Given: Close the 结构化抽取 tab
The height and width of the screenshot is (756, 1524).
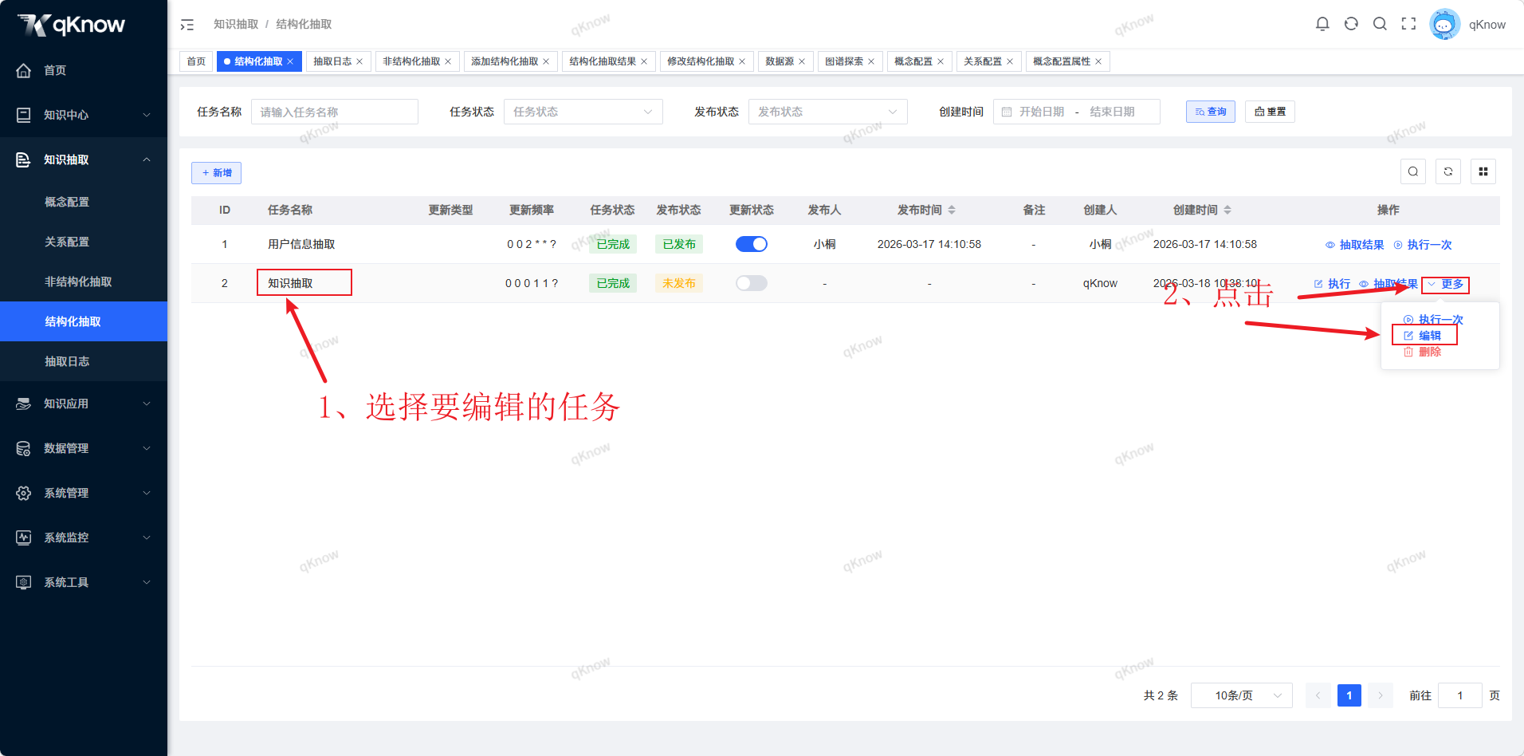Looking at the screenshot, I should click(x=290, y=61).
